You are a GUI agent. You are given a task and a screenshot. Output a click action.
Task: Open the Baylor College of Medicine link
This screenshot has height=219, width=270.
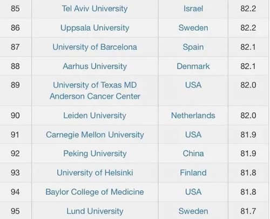click(x=94, y=192)
